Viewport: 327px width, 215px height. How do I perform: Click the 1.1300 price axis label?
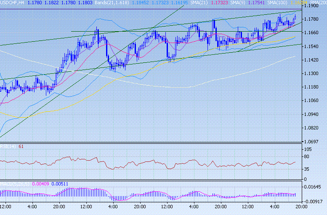(313, 73)
